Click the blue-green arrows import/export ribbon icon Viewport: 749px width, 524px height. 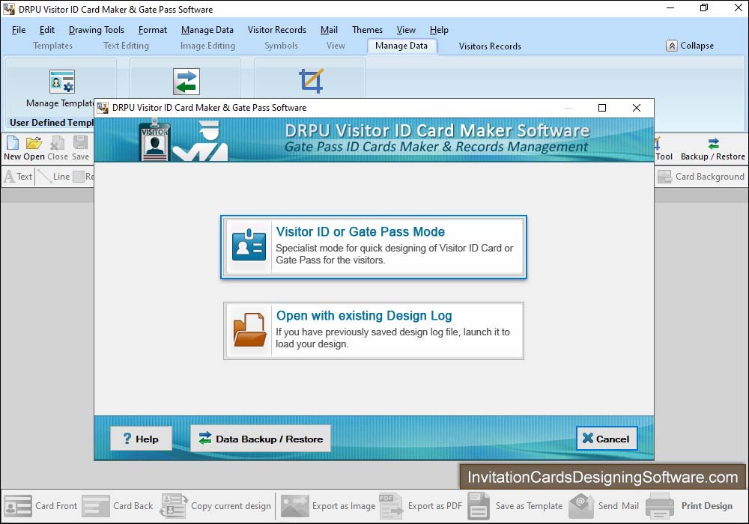pyautogui.click(x=187, y=82)
